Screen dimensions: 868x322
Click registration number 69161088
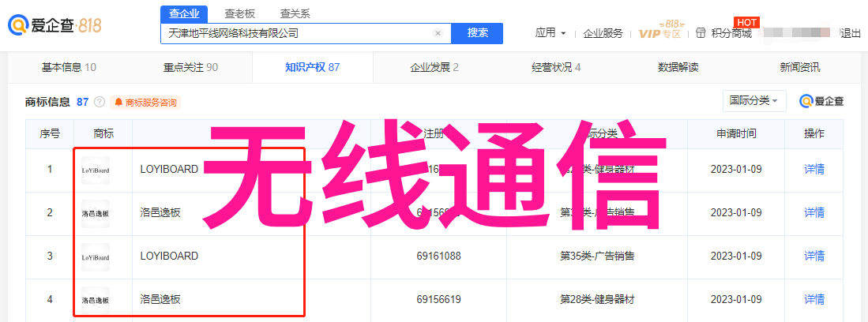(439, 256)
